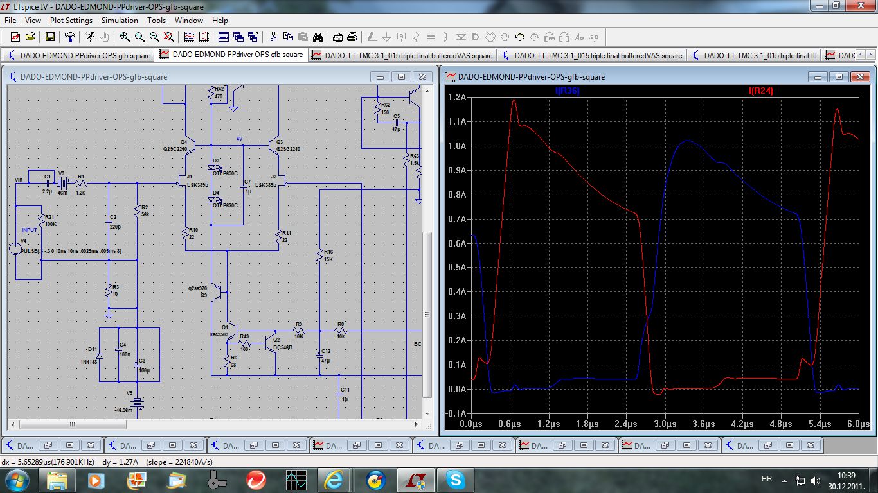Click the Zoom Out magnifier icon

[x=154, y=37]
